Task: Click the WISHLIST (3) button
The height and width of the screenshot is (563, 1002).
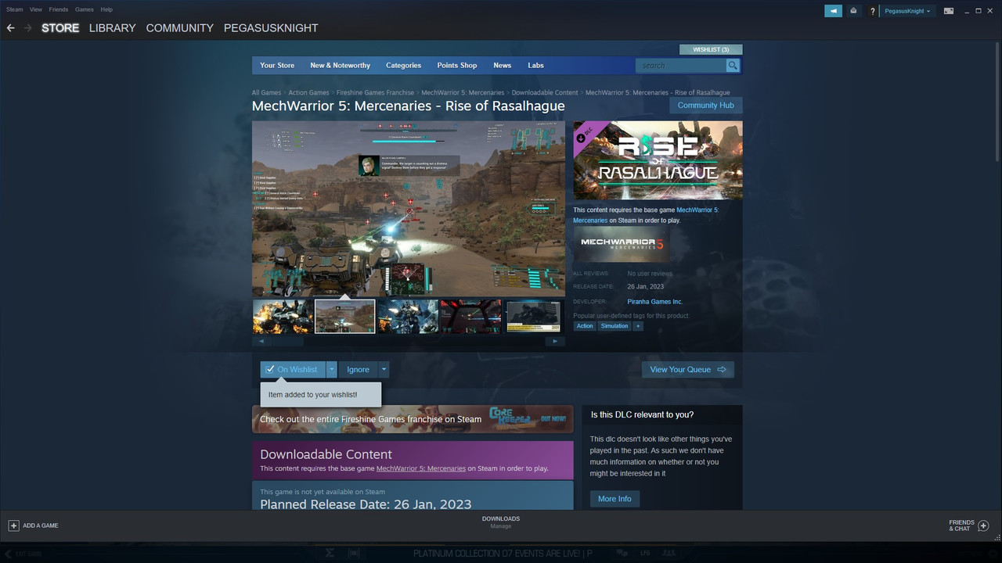Action: (x=711, y=49)
